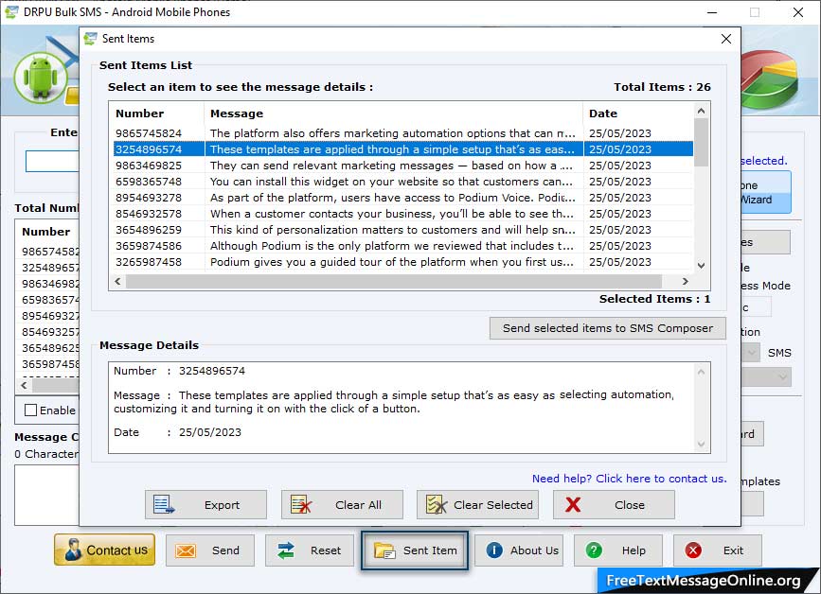Viewport: 821px width, 594px height.
Task: Click the Sent Item folder icon
Action: (384, 550)
